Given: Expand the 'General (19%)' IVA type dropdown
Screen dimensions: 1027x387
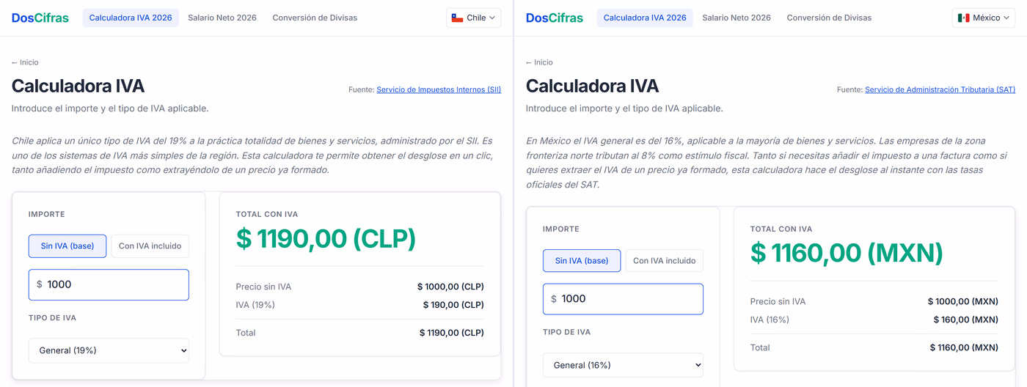Looking at the screenshot, I should 109,350.
